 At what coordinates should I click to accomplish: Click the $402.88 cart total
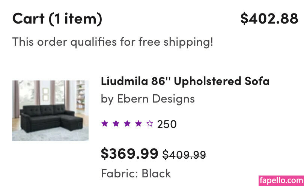click(269, 18)
